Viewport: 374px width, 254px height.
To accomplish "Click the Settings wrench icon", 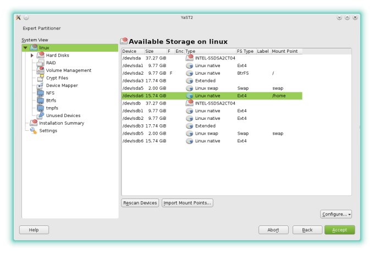I will (33, 130).
